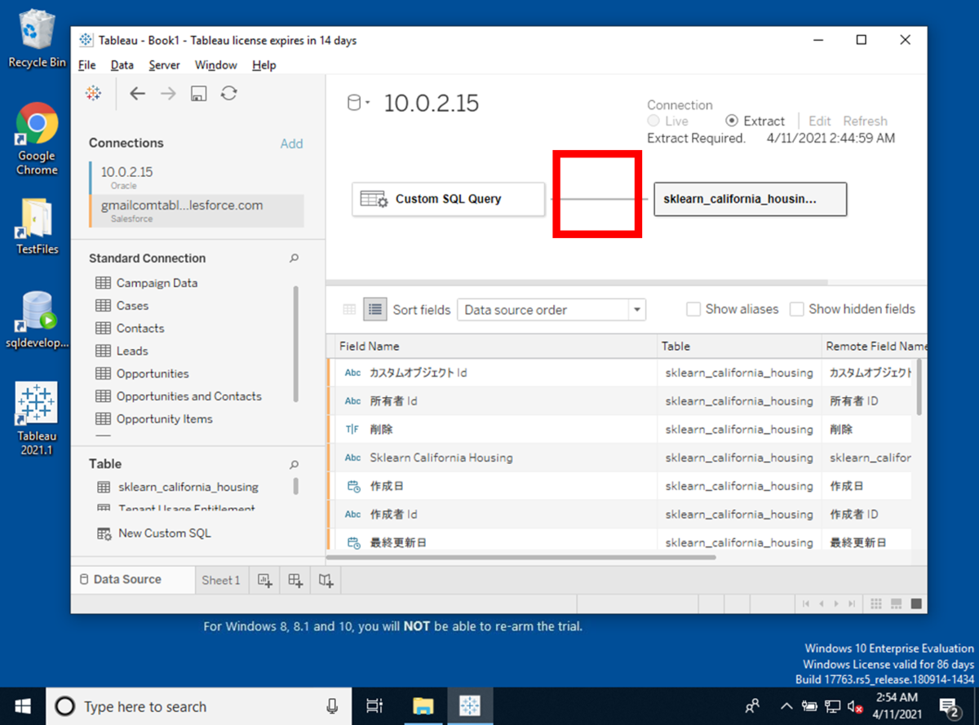
Task: Click the Windows Start button
Action: [22, 706]
